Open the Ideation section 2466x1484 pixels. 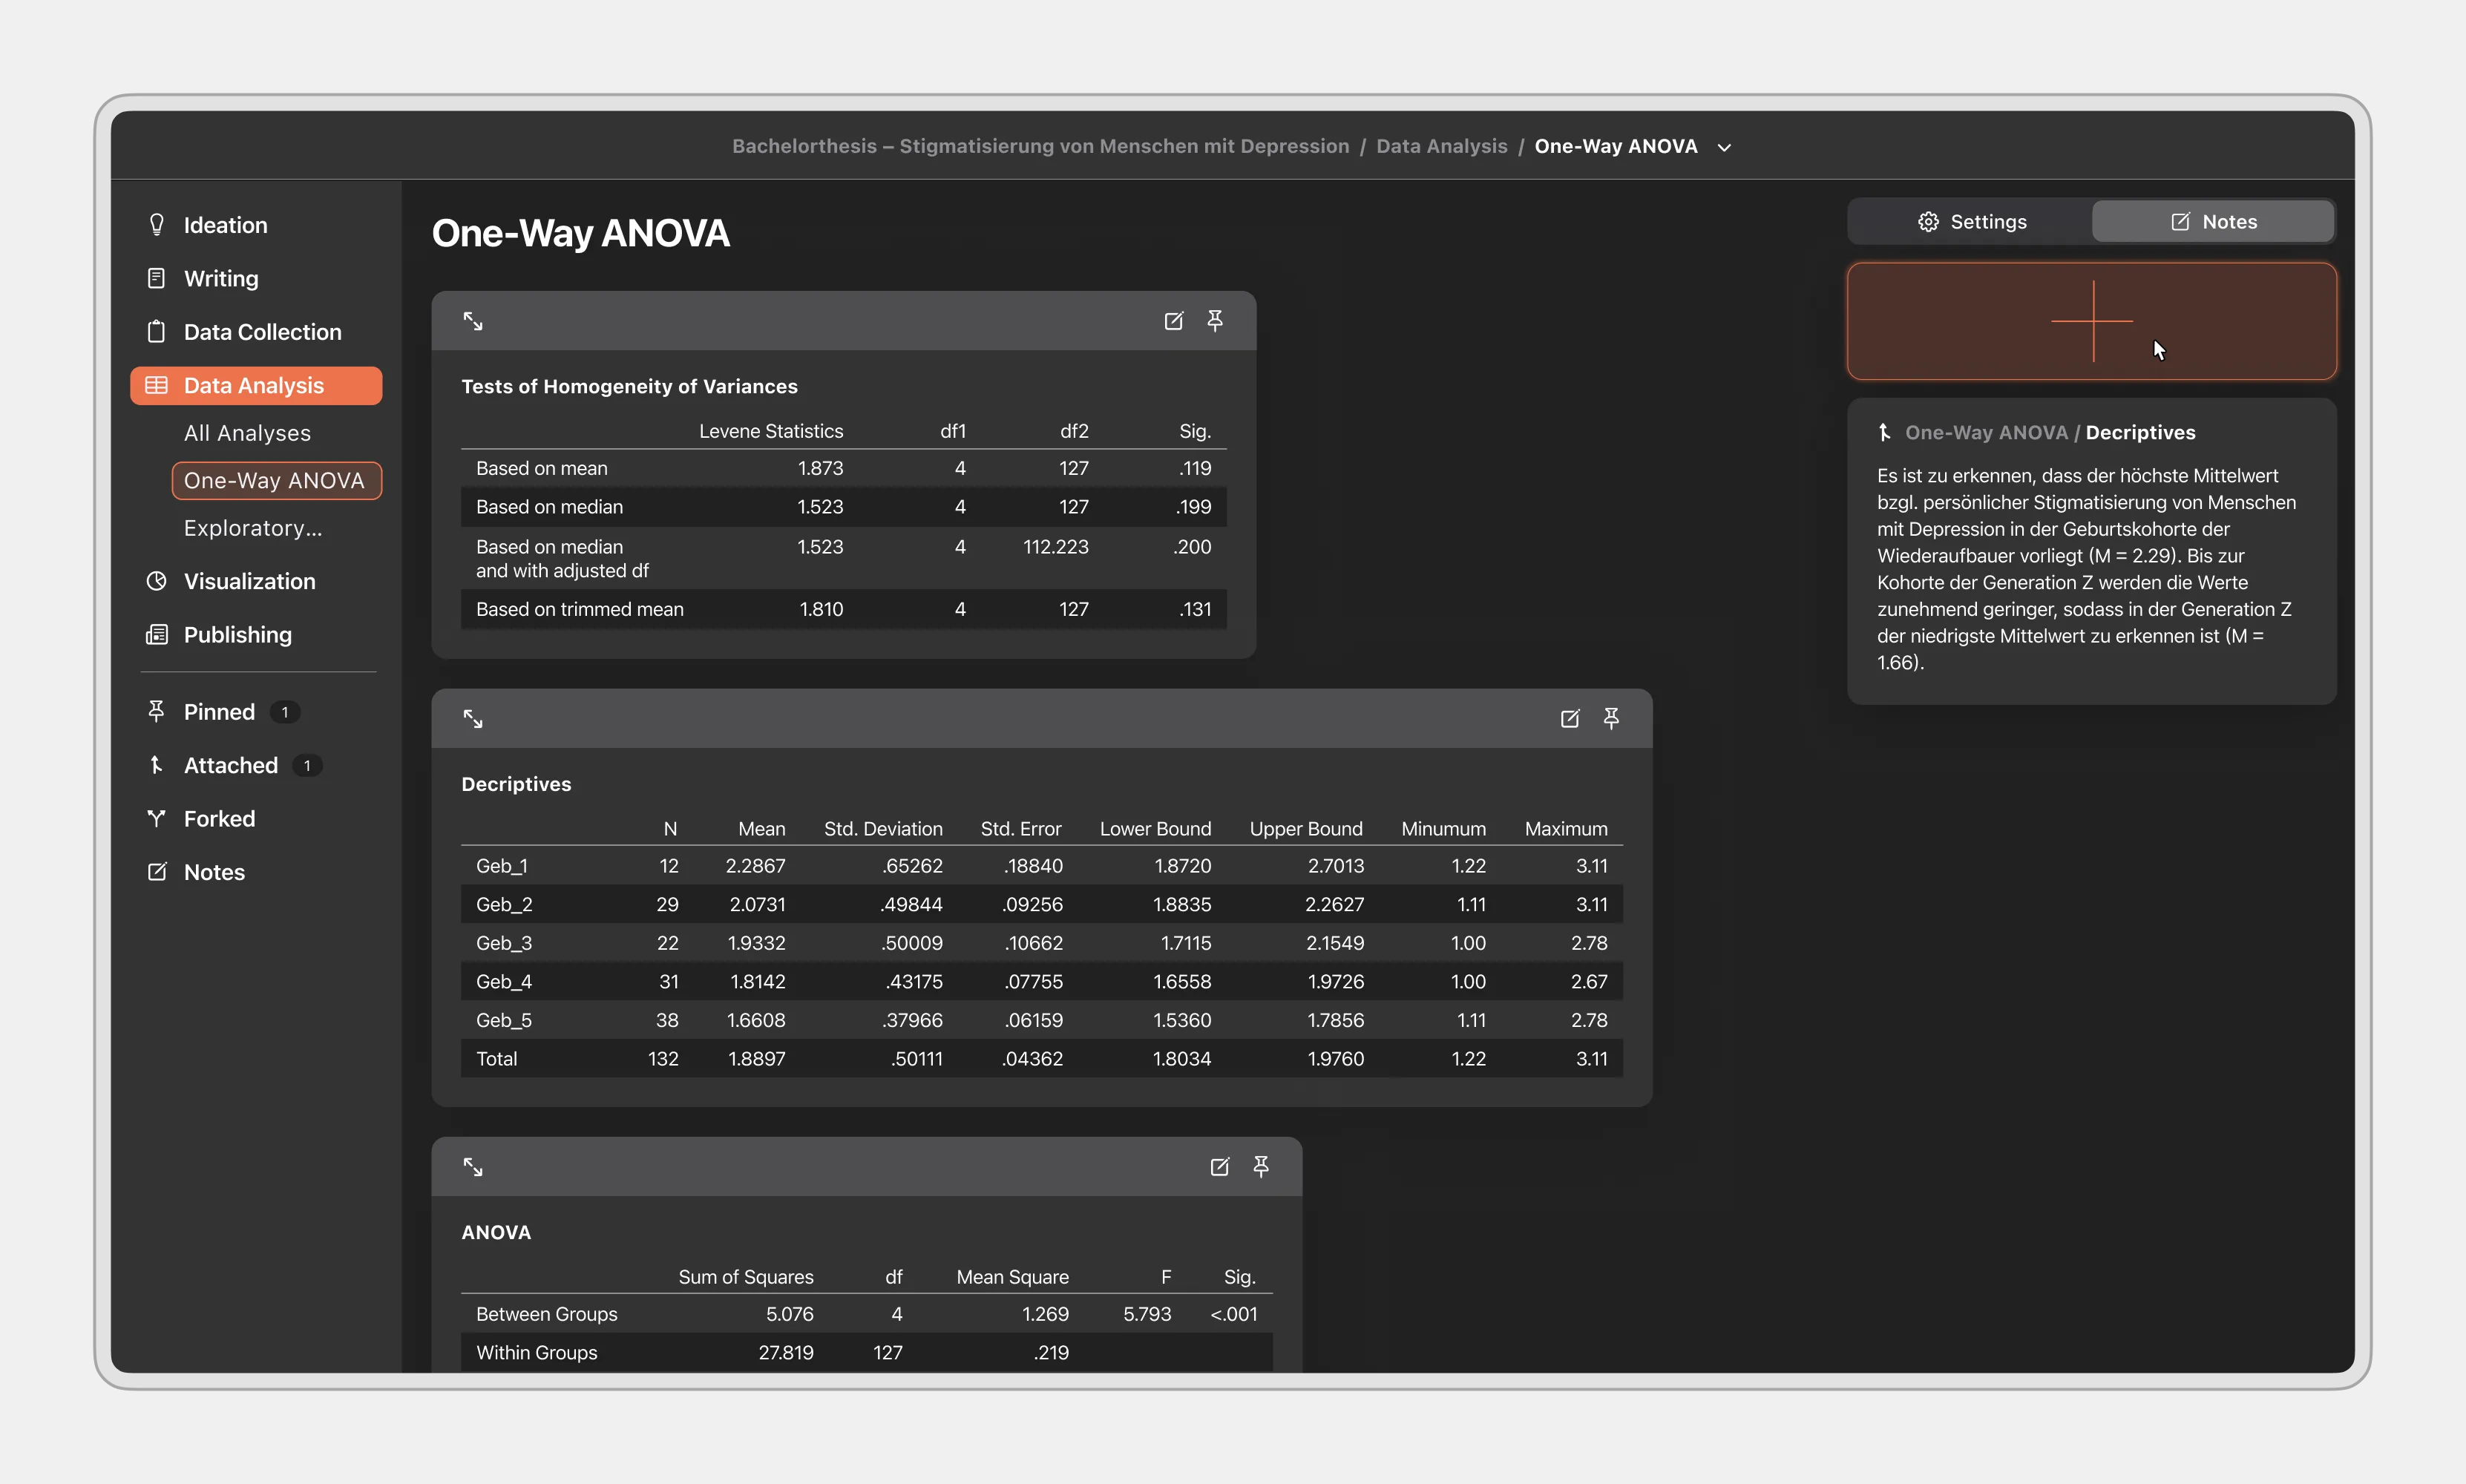pyautogui.click(x=225, y=225)
